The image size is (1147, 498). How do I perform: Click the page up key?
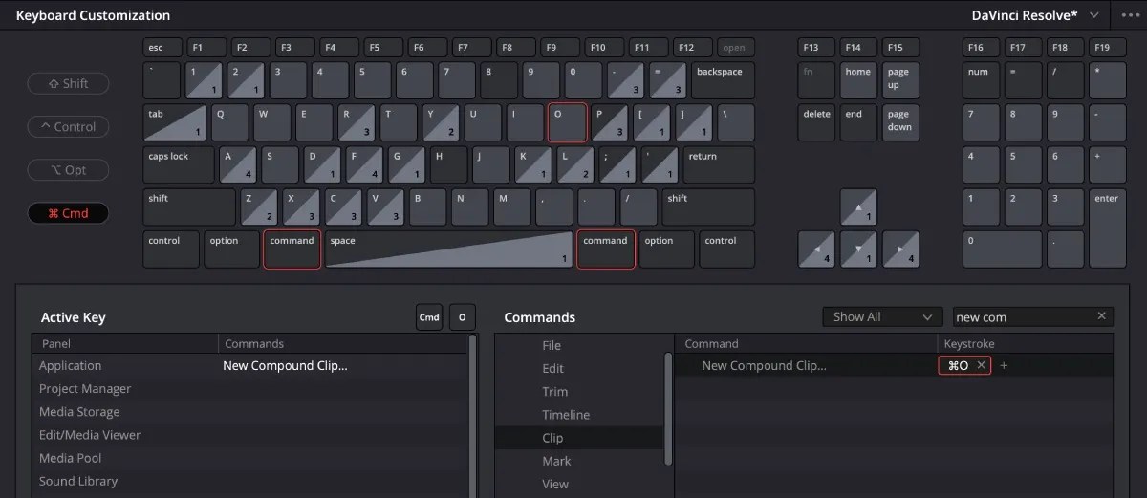(x=900, y=80)
